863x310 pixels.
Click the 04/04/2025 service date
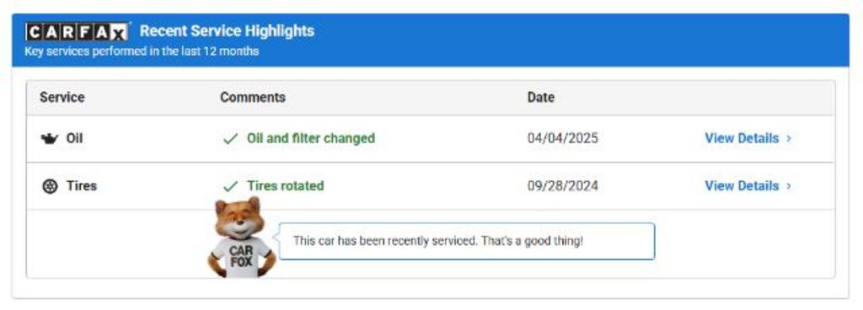click(562, 138)
